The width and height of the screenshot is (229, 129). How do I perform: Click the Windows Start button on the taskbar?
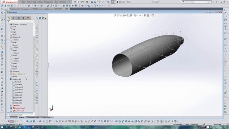(2, 127)
